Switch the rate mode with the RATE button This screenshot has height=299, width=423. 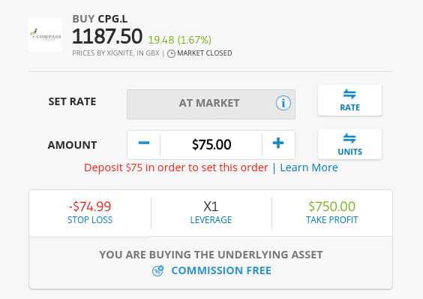[x=349, y=101]
